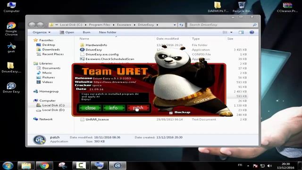Open the Google Chrome desktop shortcut
The image size is (302, 170).
point(11,29)
